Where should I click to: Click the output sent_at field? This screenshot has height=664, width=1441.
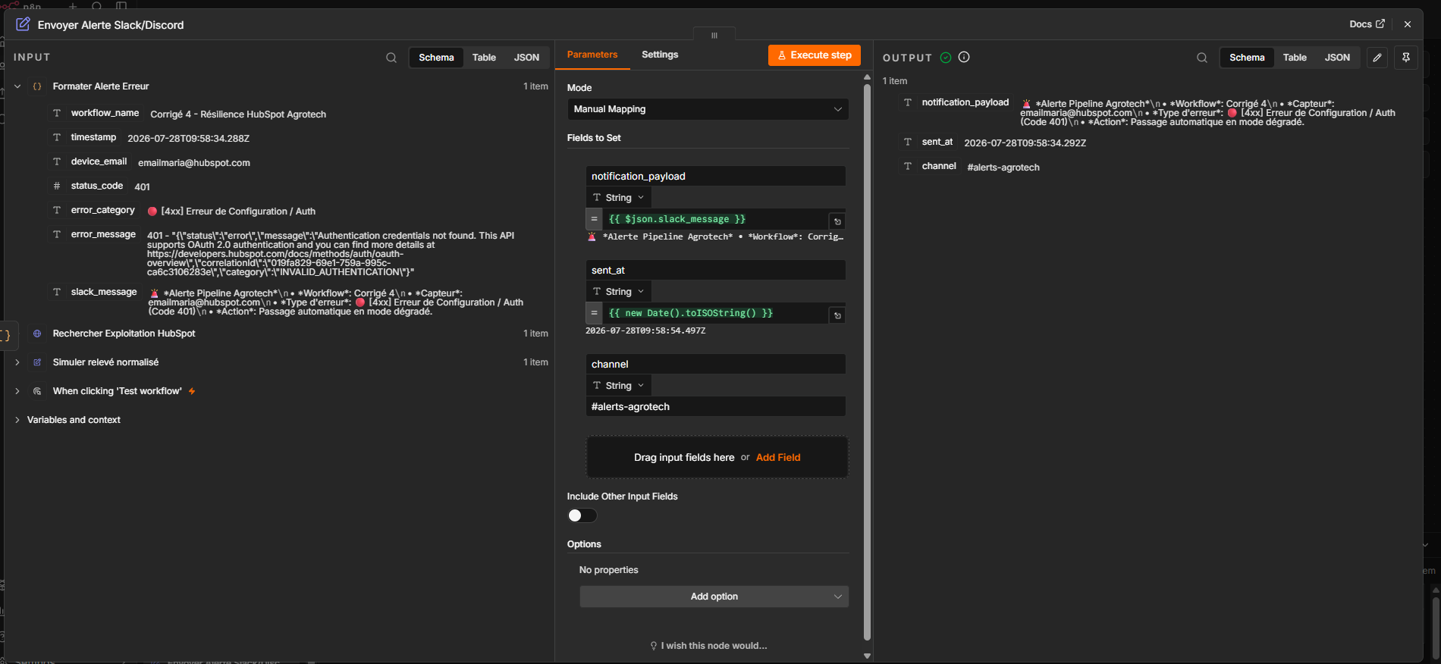click(994, 143)
